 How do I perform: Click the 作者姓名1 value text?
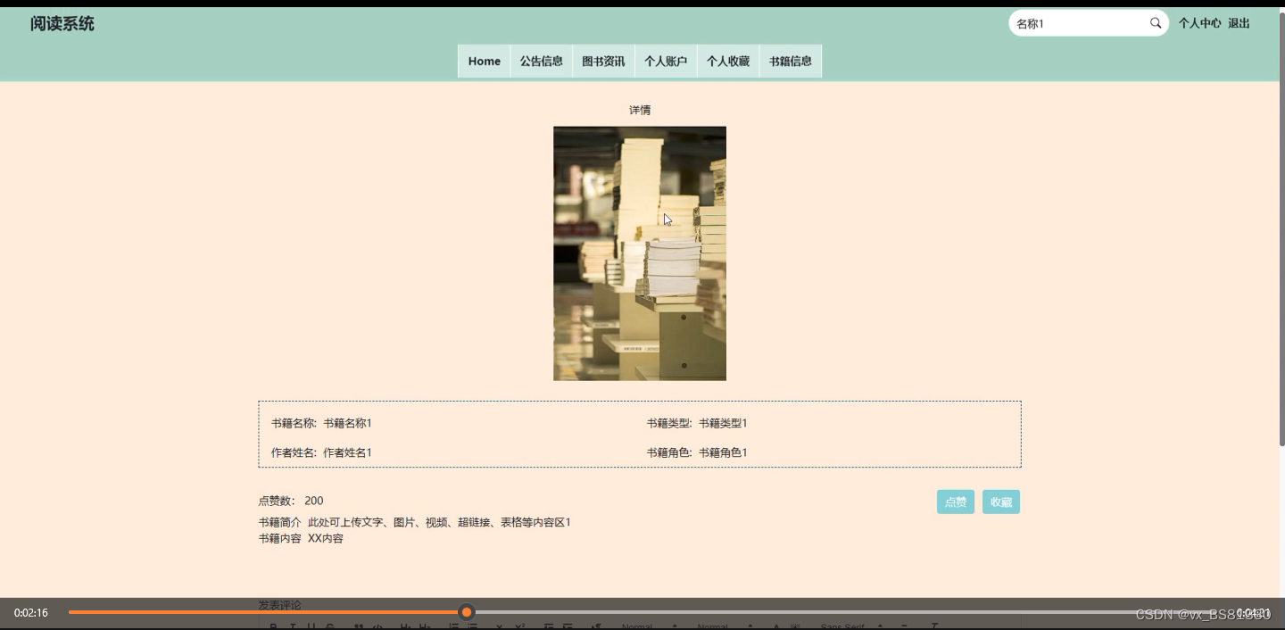(x=347, y=452)
